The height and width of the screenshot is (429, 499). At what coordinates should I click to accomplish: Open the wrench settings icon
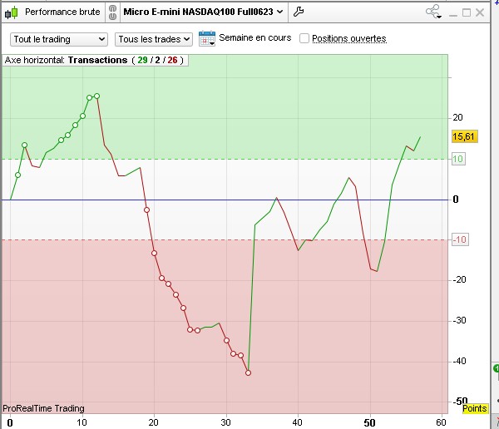299,12
